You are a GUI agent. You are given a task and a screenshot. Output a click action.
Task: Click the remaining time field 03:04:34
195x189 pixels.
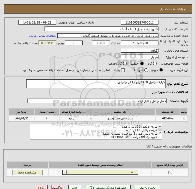click(x=47, y=43)
